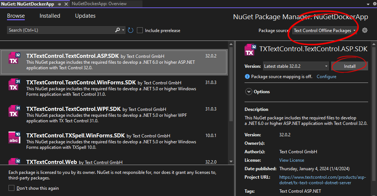Screen dimensions: 377x196
Task: Click the package list scroll down arrow
Action: pyautogui.click(x=231, y=161)
